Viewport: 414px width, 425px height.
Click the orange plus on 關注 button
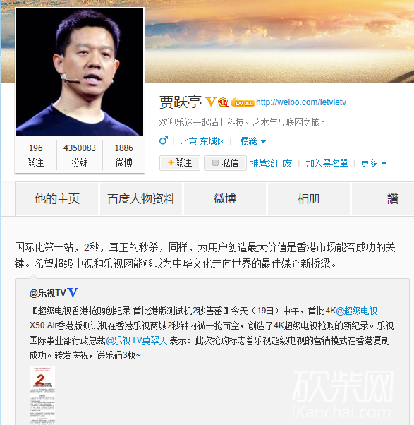pyautogui.click(x=171, y=162)
